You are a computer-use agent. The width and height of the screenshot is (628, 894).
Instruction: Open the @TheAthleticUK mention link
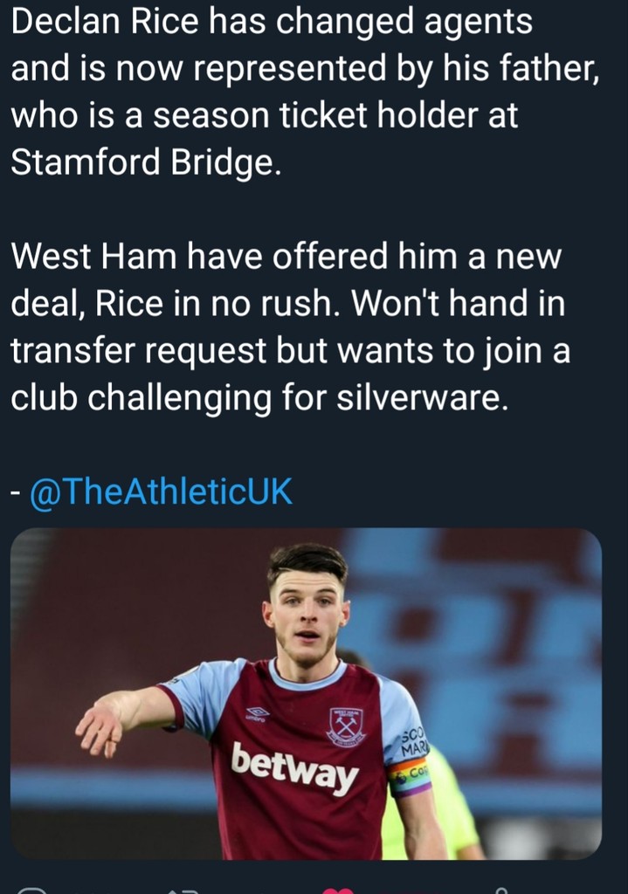(161, 492)
